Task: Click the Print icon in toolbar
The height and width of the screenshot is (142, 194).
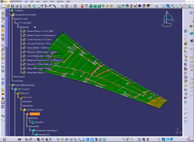Action: click(16, 6)
